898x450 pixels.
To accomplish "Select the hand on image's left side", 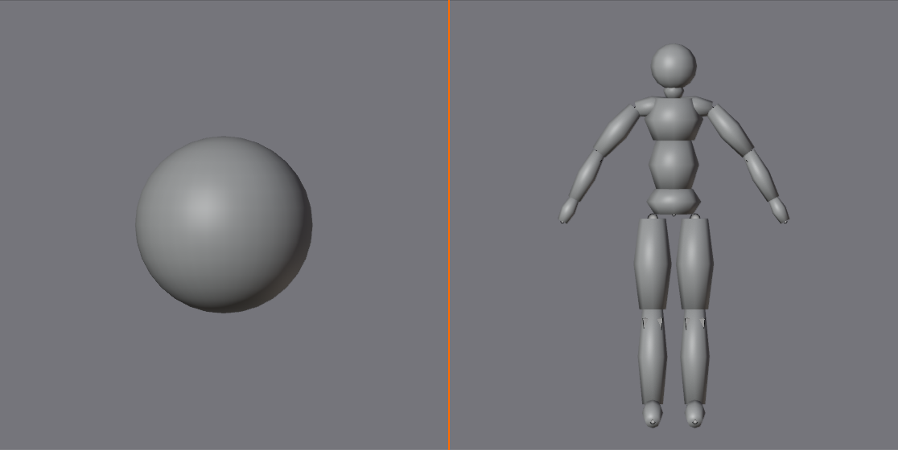I will point(568,211).
